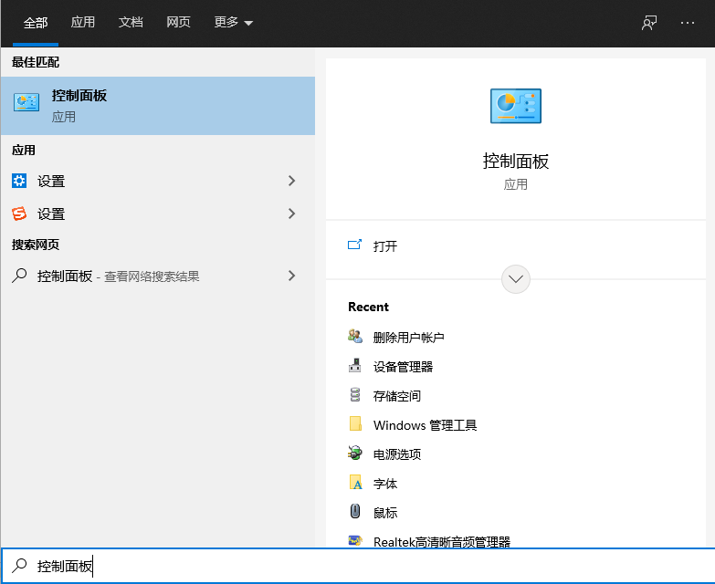
Task: Click the blue gear 设置 icon
Action: [x=19, y=181]
